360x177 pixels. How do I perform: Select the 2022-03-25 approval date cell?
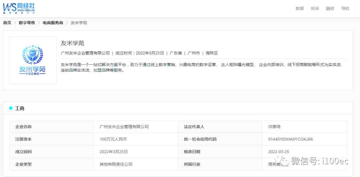304,152
